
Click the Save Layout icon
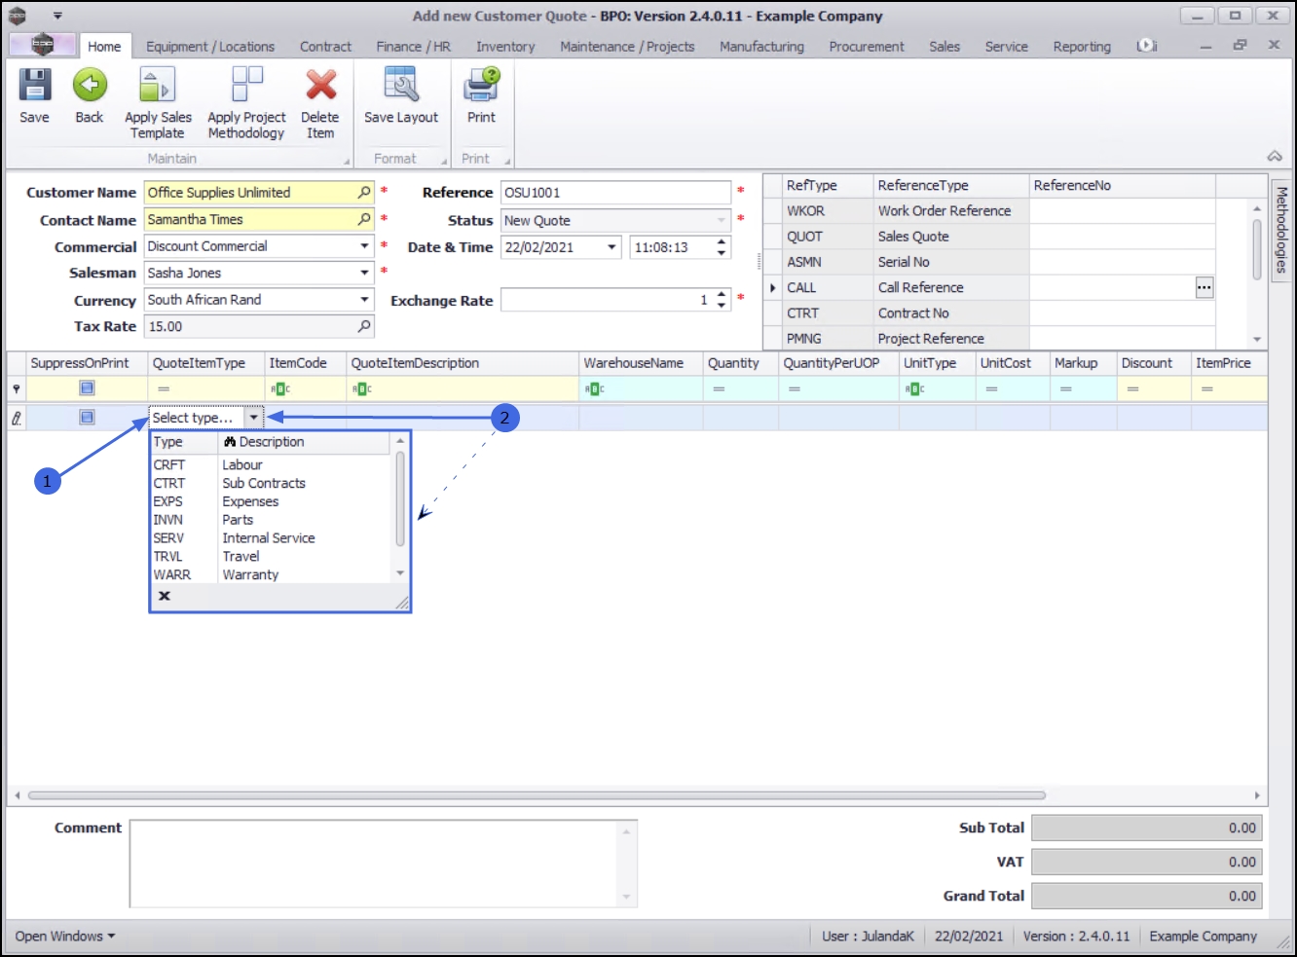click(400, 86)
